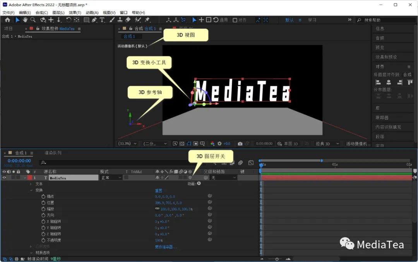Click the reset exposure icon
The image size is (418, 262).
[x=219, y=144]
